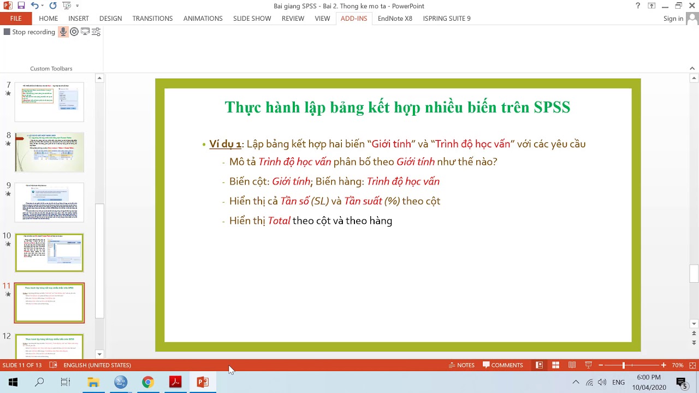Open PowerPoint Help question mark

(638, 5)
